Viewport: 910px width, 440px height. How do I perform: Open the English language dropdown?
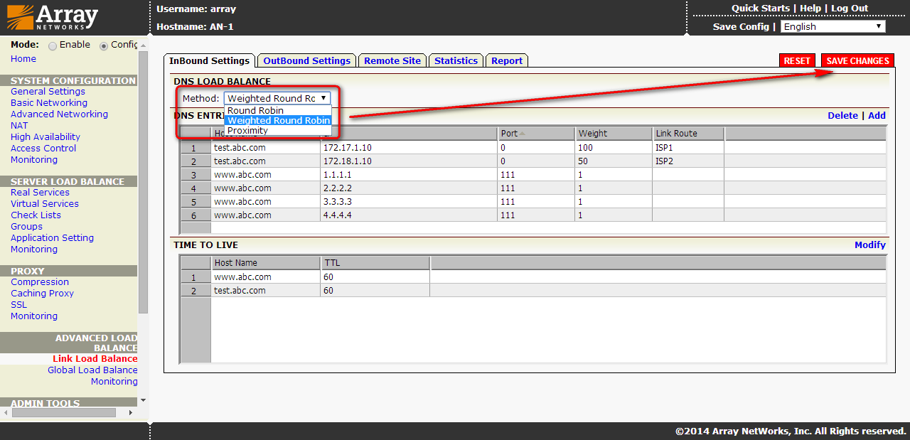pos(833,26)
